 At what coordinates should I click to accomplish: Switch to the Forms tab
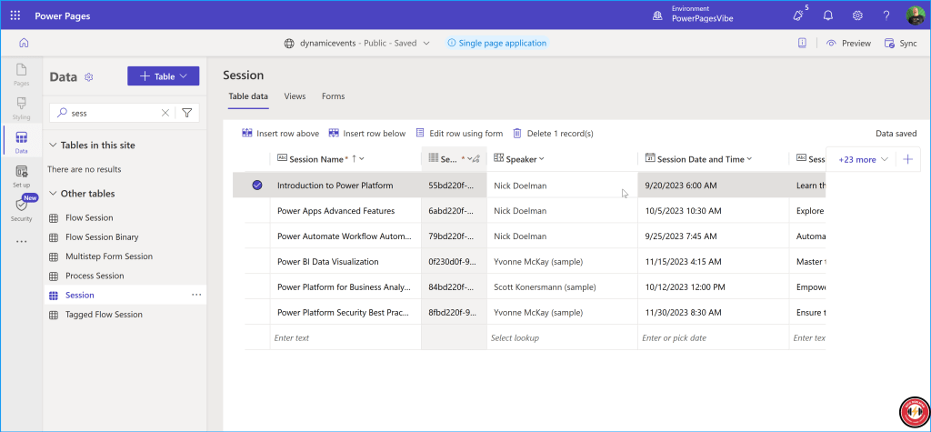(x=333, y=95)
